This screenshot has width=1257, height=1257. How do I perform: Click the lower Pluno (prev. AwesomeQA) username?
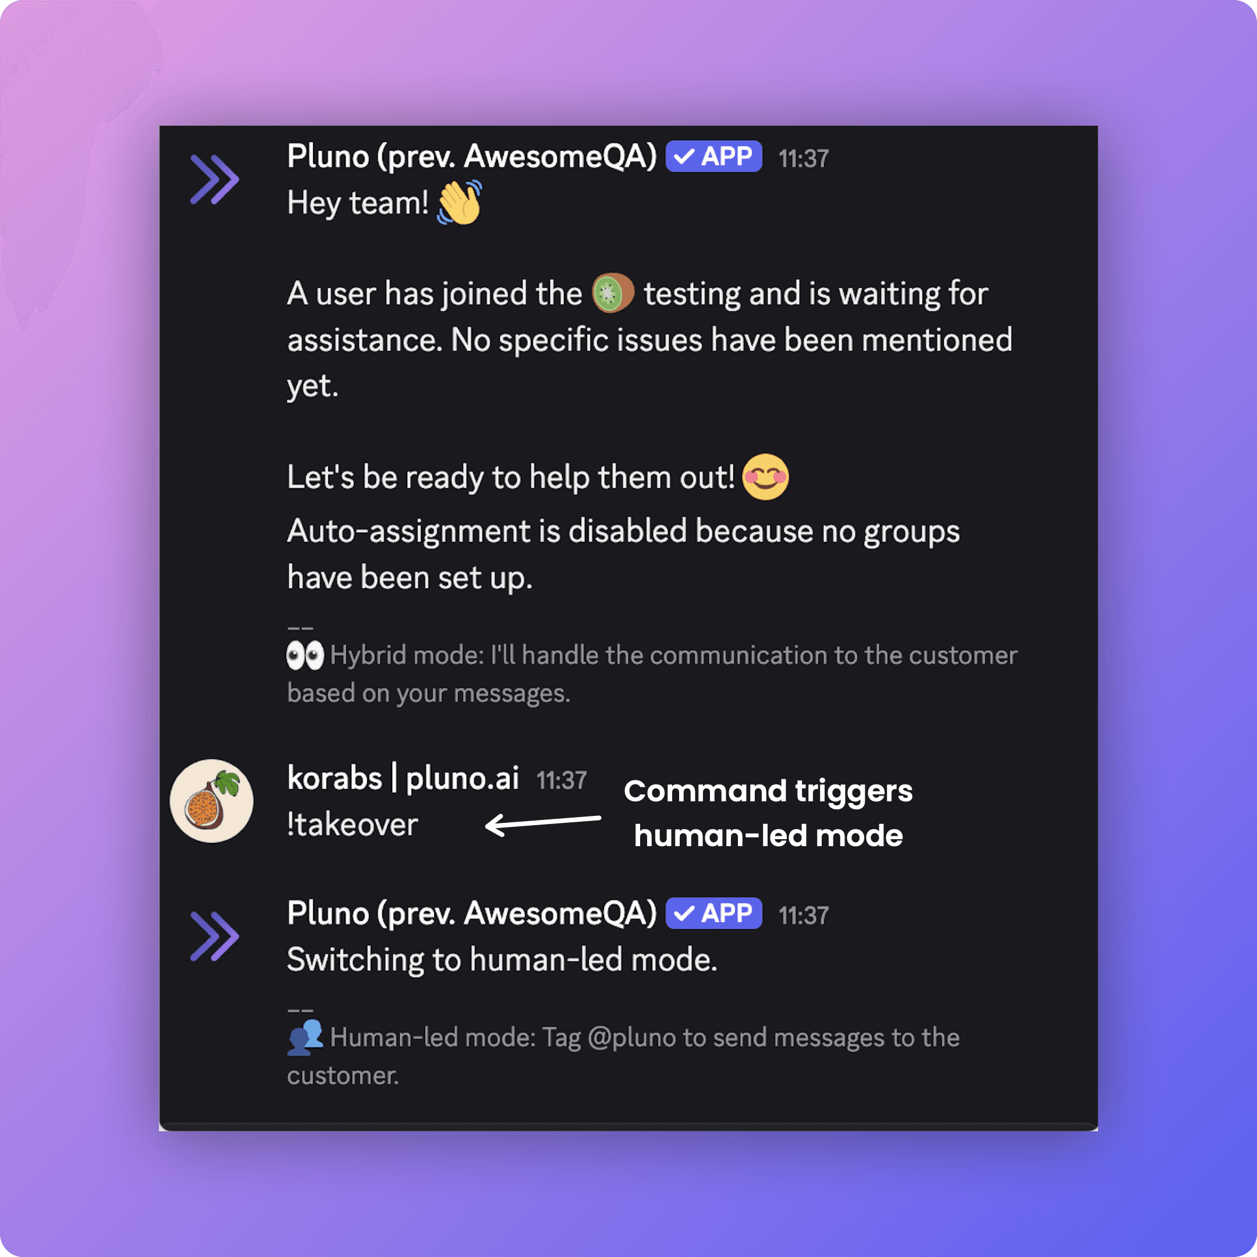(472, 913)
